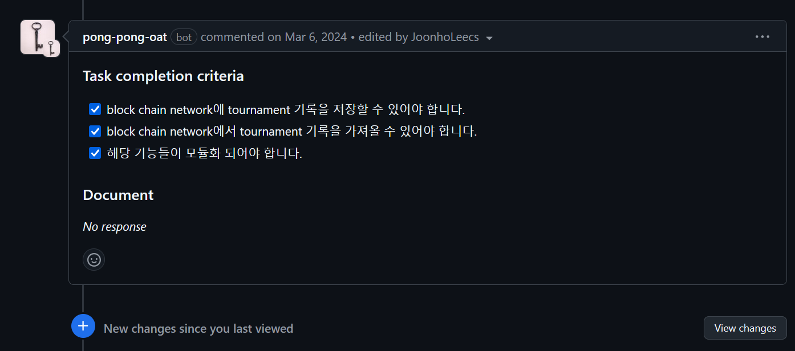Click the blue plus timeline icon
The width and height of the screenshot is (795, 351).
[x=83, y=326]
